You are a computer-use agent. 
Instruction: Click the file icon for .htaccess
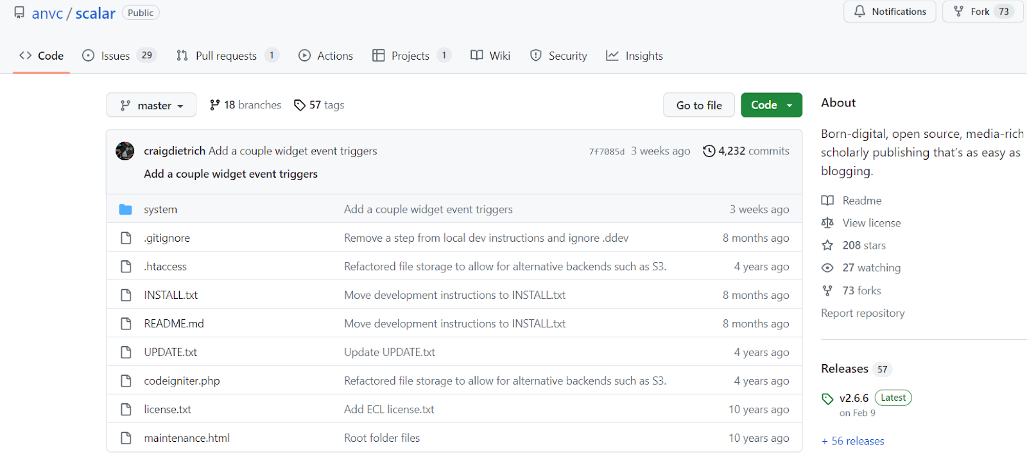click(126, 267)
